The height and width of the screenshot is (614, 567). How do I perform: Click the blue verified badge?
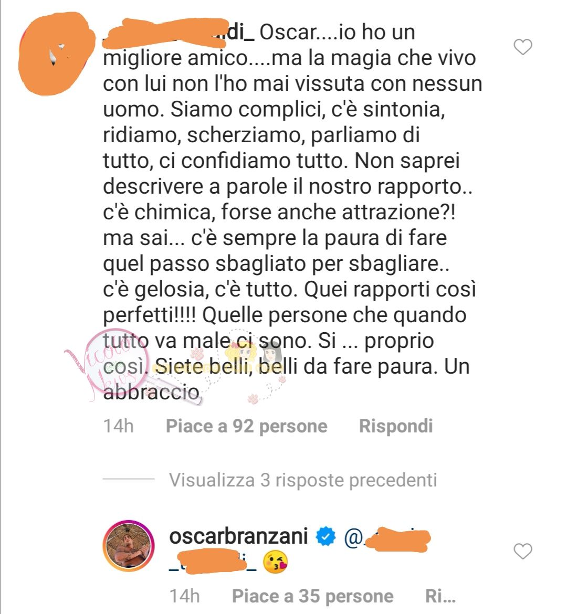click(326, 536)
